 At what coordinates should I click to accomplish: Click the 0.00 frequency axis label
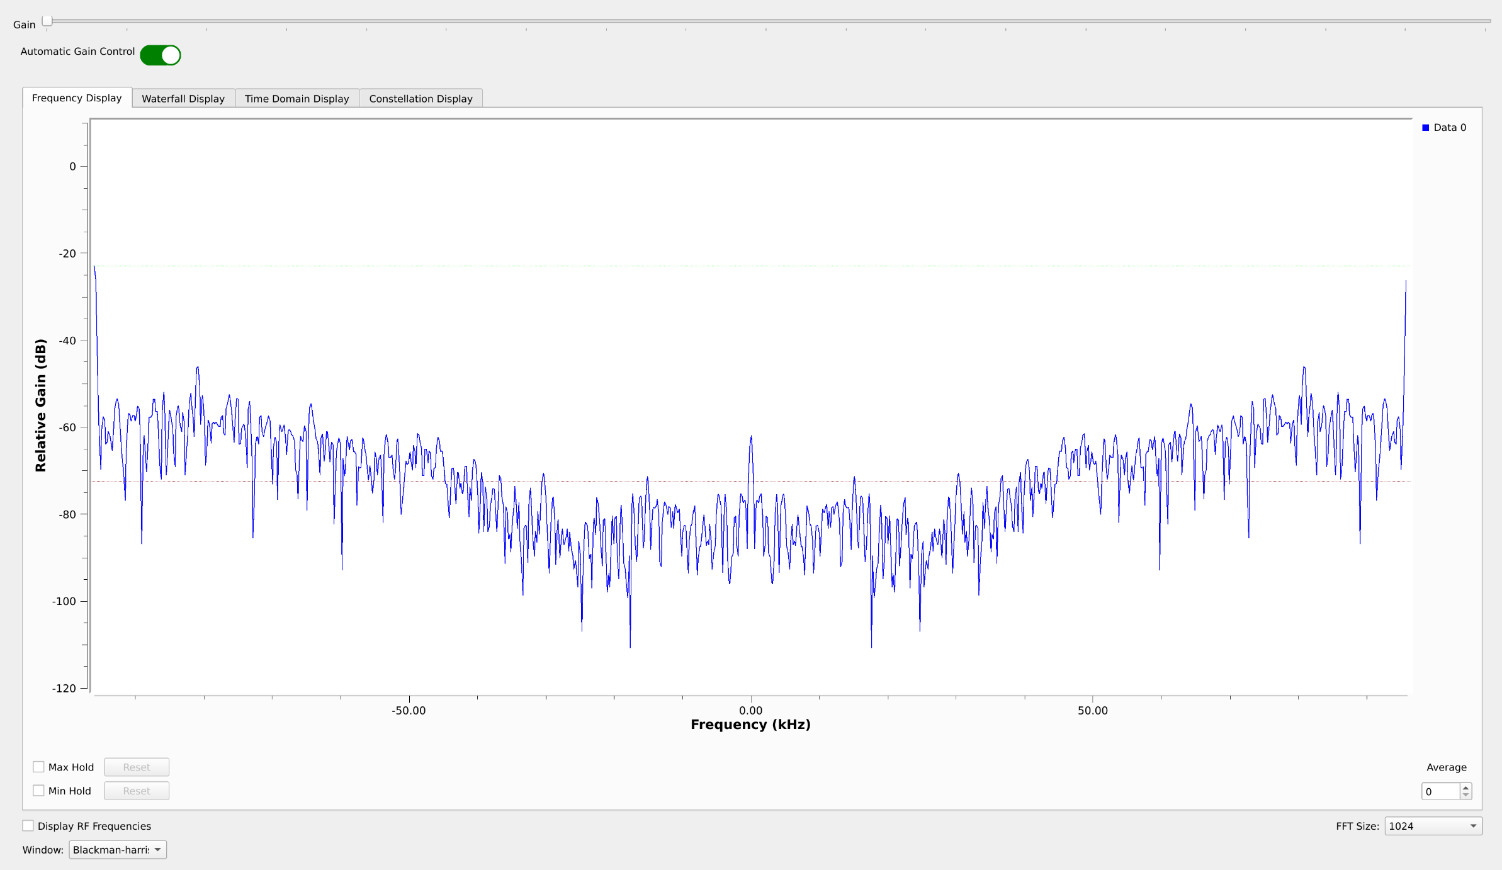(x=750, y=711)
